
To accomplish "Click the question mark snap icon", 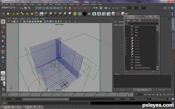I will point(62,8).
